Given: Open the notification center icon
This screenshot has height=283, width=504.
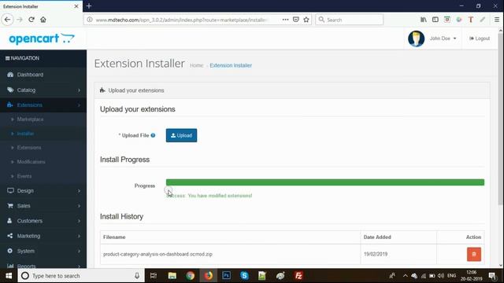Looking at the screenshot, I should coord(492,276).
